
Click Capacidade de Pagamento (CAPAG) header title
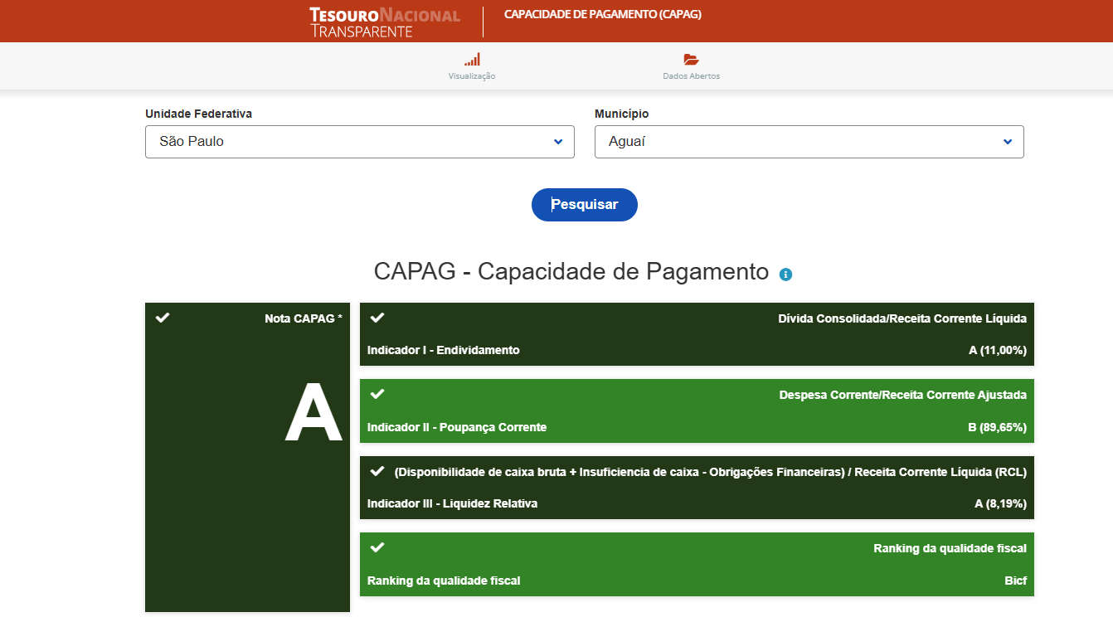[x=602, y=14]
